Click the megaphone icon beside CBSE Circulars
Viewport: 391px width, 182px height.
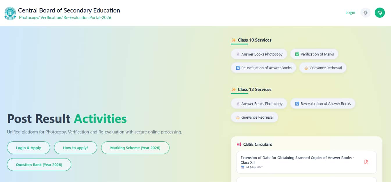(239, 144)
